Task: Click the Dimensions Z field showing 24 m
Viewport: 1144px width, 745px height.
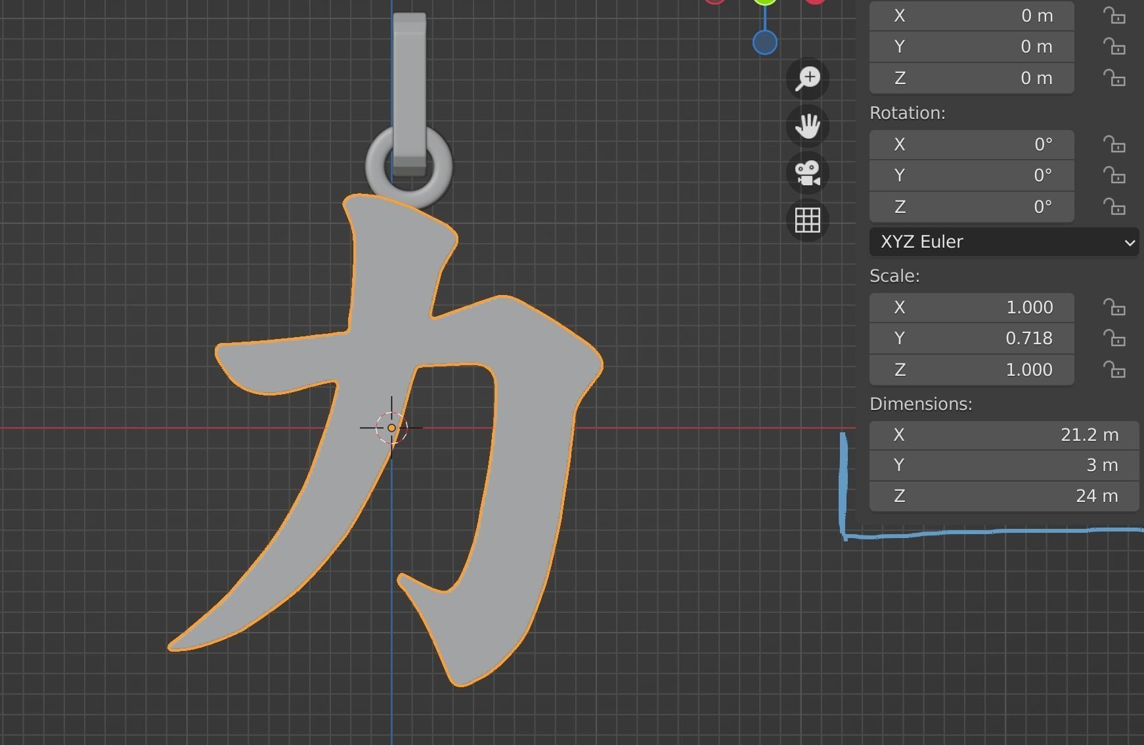Action: [1003, 496]
